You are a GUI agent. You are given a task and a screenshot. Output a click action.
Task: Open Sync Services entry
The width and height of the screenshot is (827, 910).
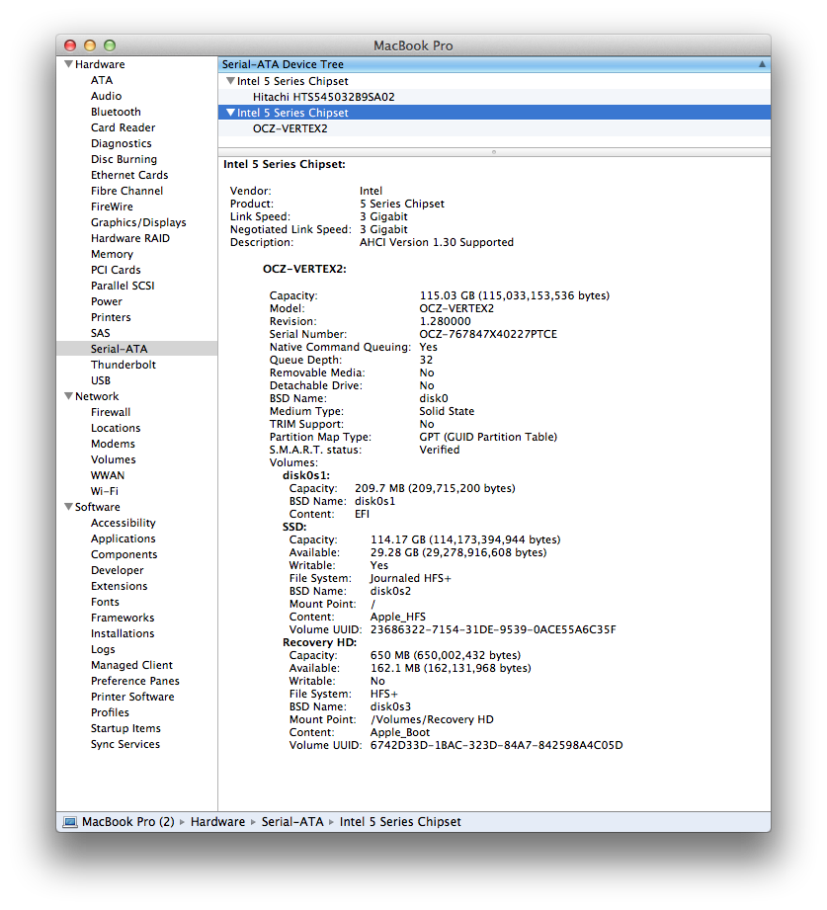pyautogui.click(x=125, y=744)
